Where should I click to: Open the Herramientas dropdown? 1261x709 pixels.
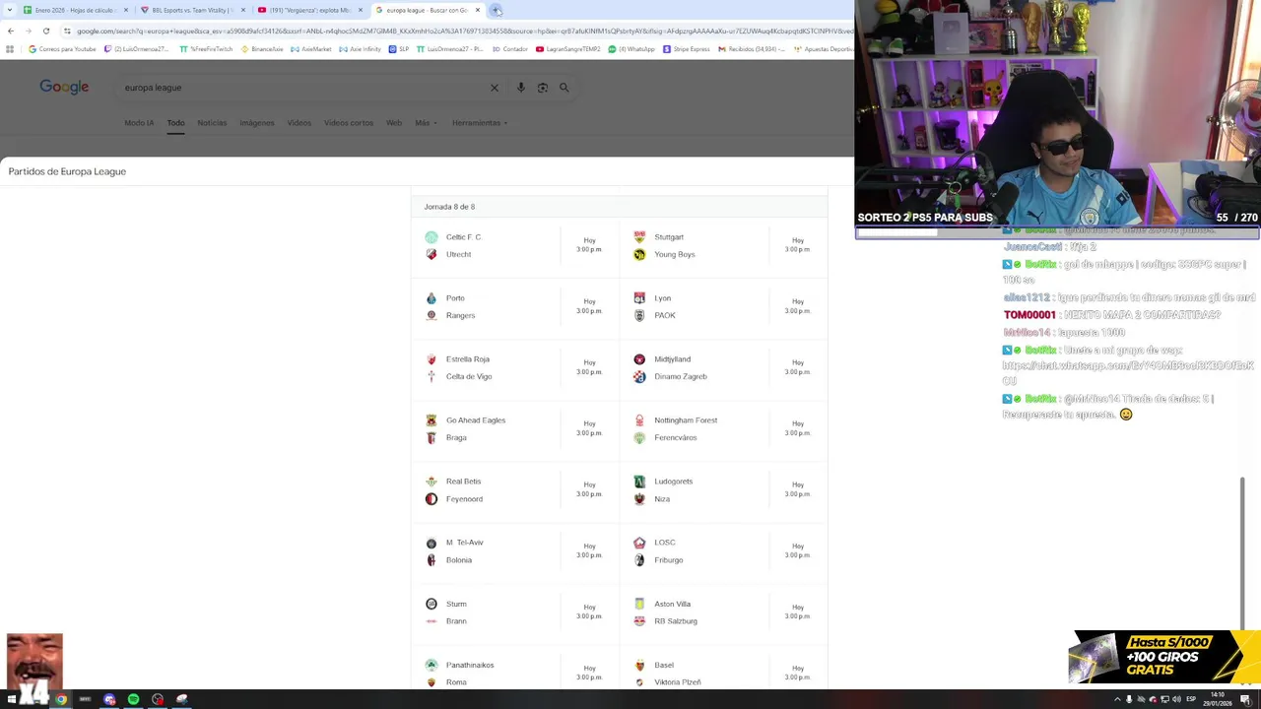pos(480,123)
